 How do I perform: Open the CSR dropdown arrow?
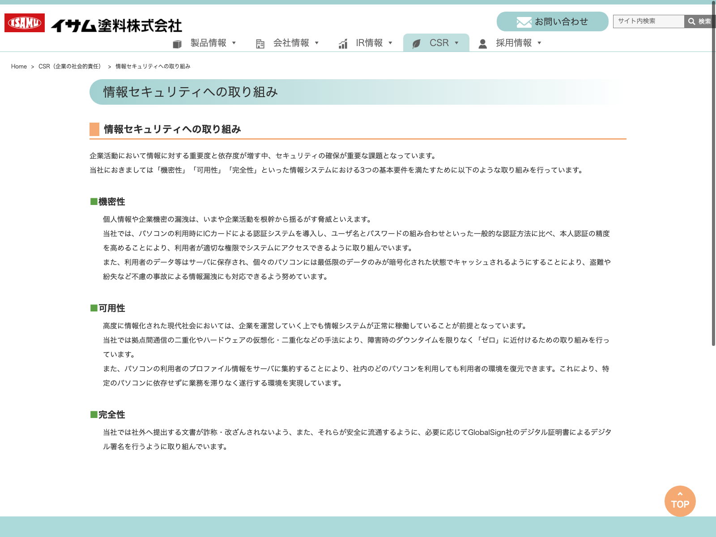pyautogui.click(x=456, y=43)
